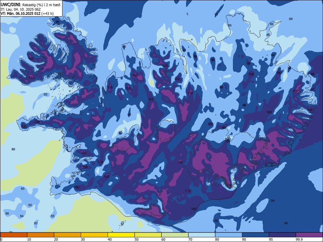Click the 88 humidity value on the map
Image resolution: width=323 pixels, height=242 pixels.
[x=291, y=19]
